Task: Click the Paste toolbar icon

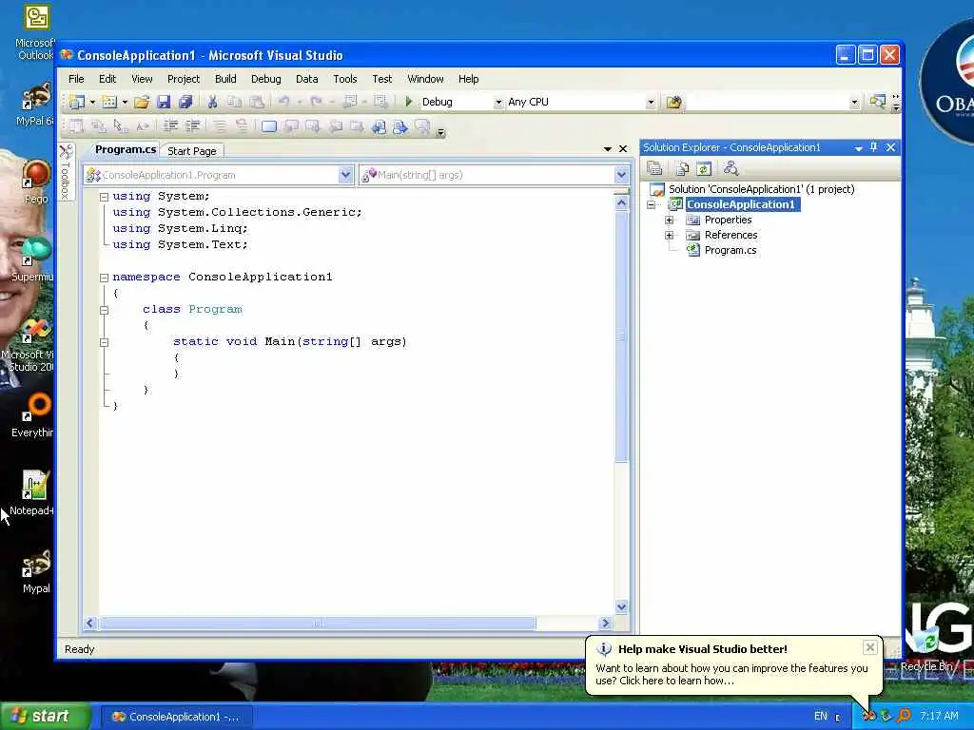Action: 257,102
